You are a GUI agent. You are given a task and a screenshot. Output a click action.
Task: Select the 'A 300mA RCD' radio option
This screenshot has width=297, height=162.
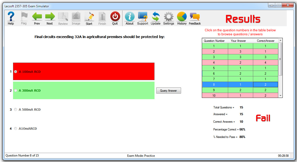pyautogui.click(x=16, y=90)
